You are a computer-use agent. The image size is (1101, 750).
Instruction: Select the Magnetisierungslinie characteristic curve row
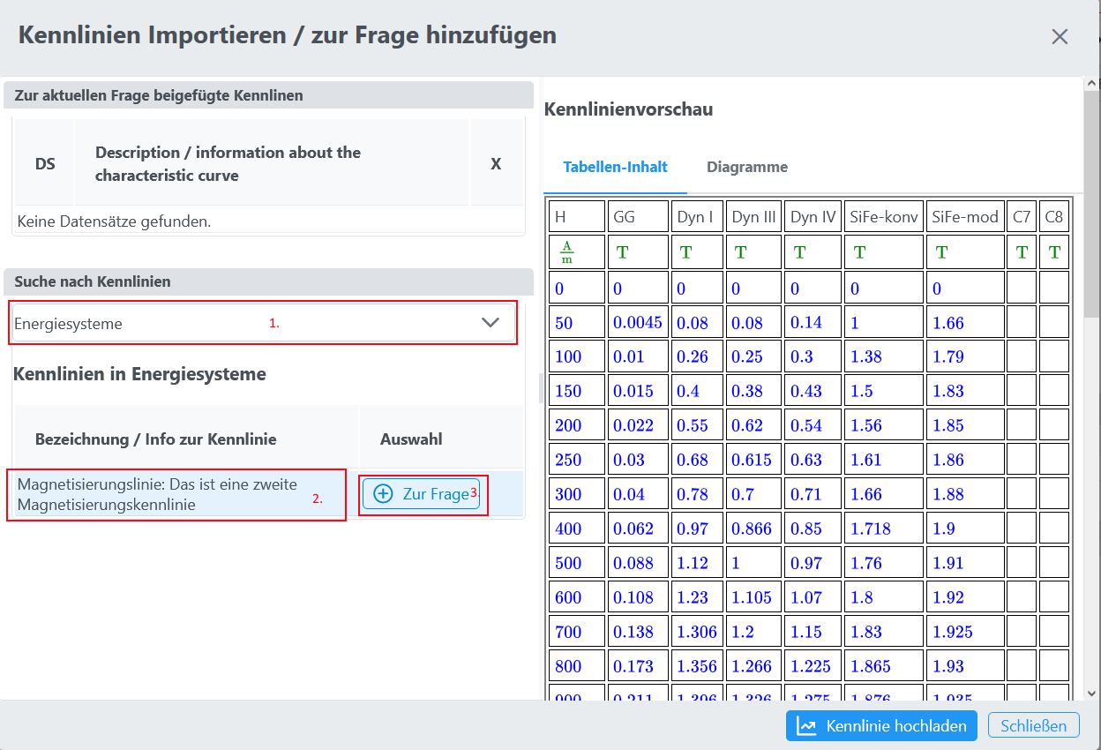(x=176, y=494)
